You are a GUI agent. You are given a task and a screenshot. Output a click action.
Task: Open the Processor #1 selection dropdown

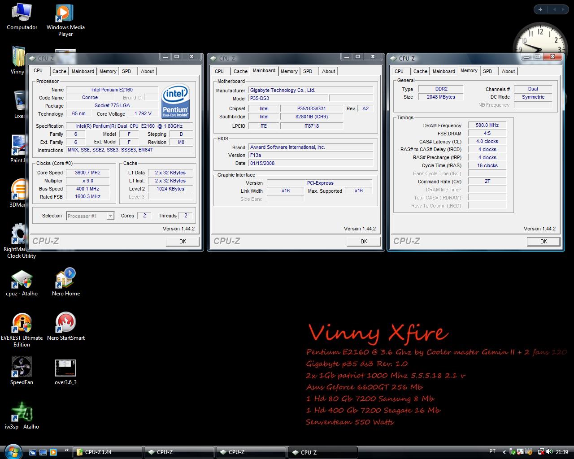pos(90,216)
